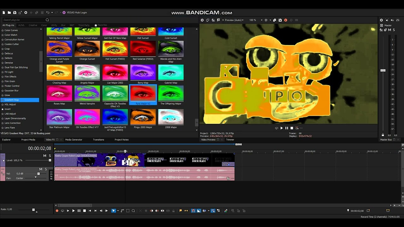Adjust the audio track Vol slider
404x227 pixels.
39,174
